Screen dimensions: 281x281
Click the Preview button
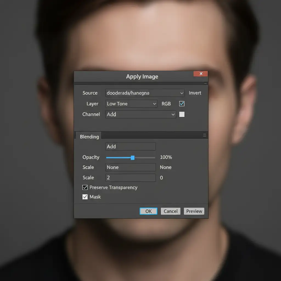(194, 211)
